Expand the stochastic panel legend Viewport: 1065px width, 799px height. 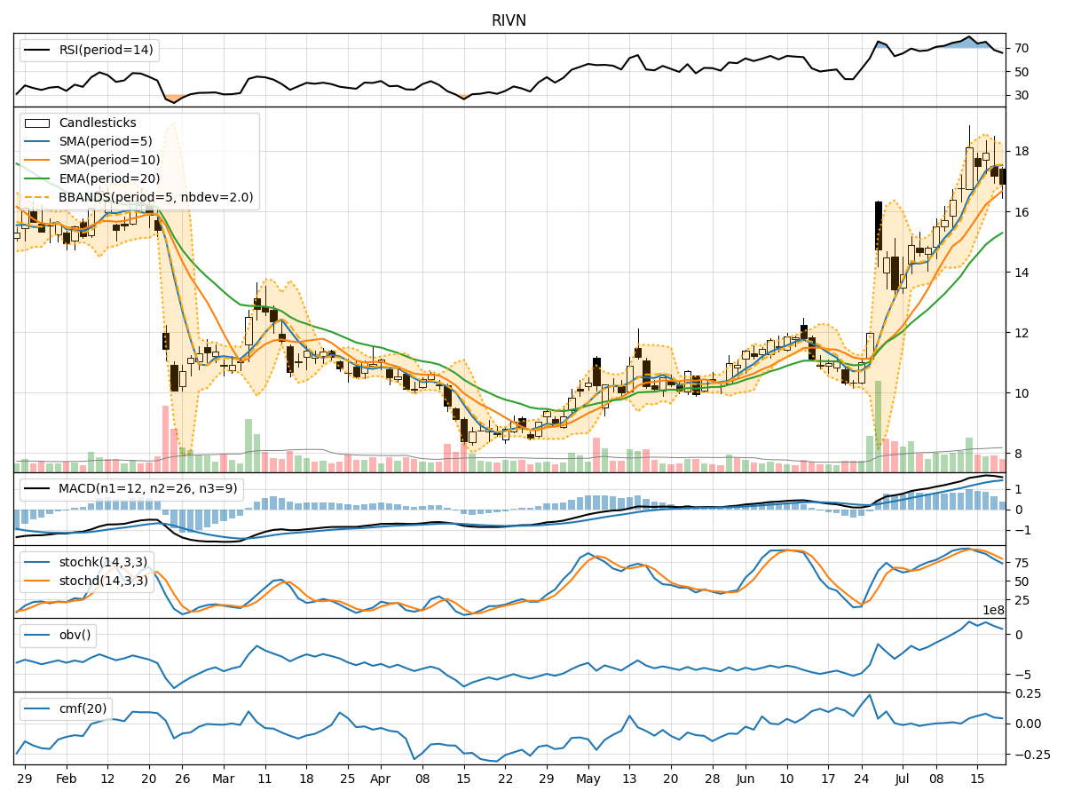pyautogui.click(x=89, y=572)
